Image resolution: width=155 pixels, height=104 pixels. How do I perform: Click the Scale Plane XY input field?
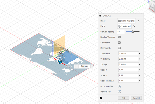129,81
